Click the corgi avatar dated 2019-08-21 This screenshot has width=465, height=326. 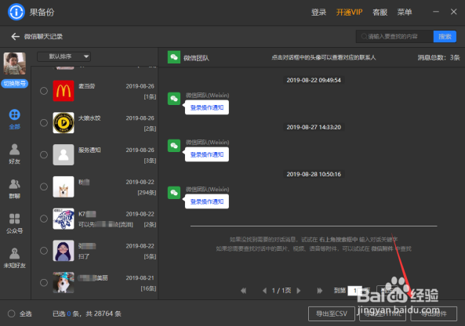point(64,283)
